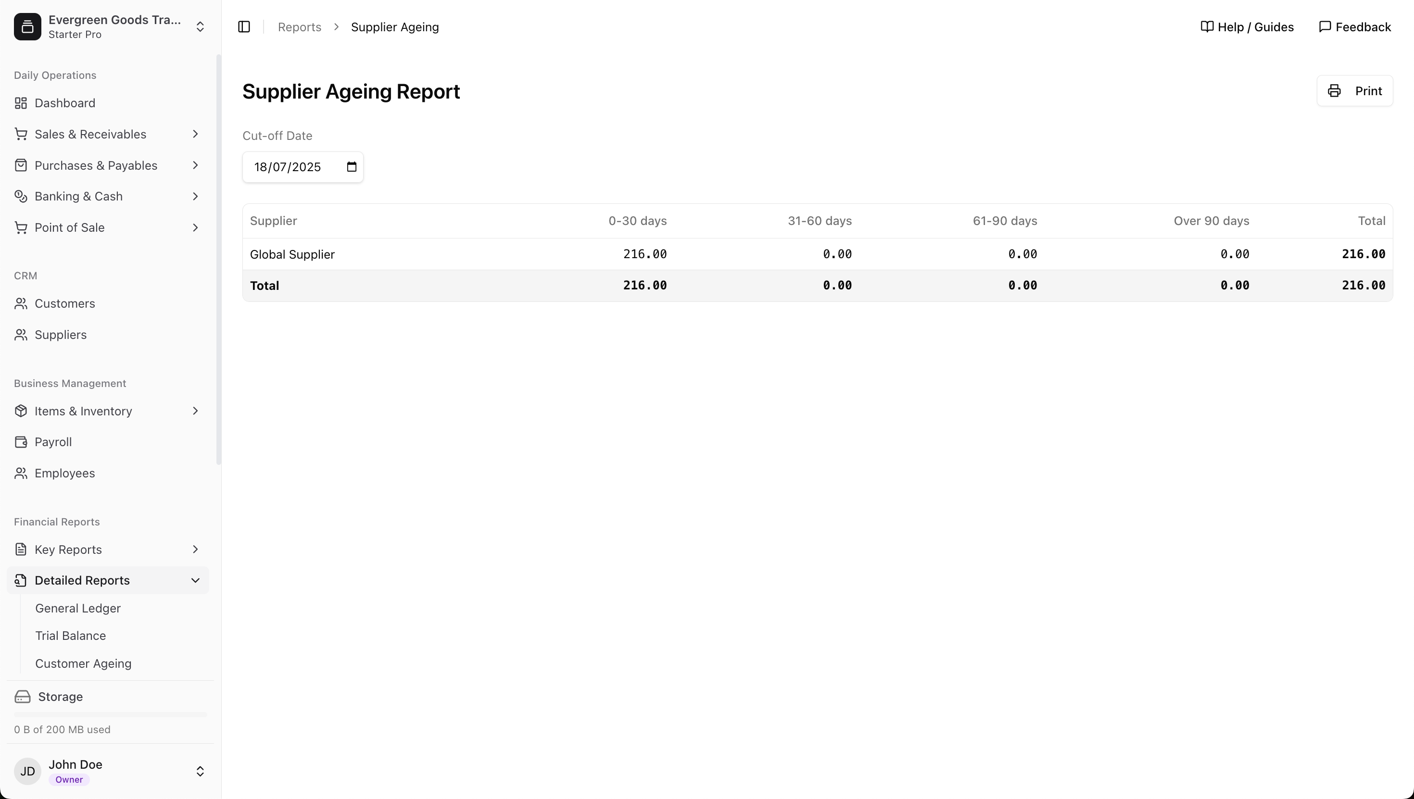Click the Supplier column header

[273, 221]
